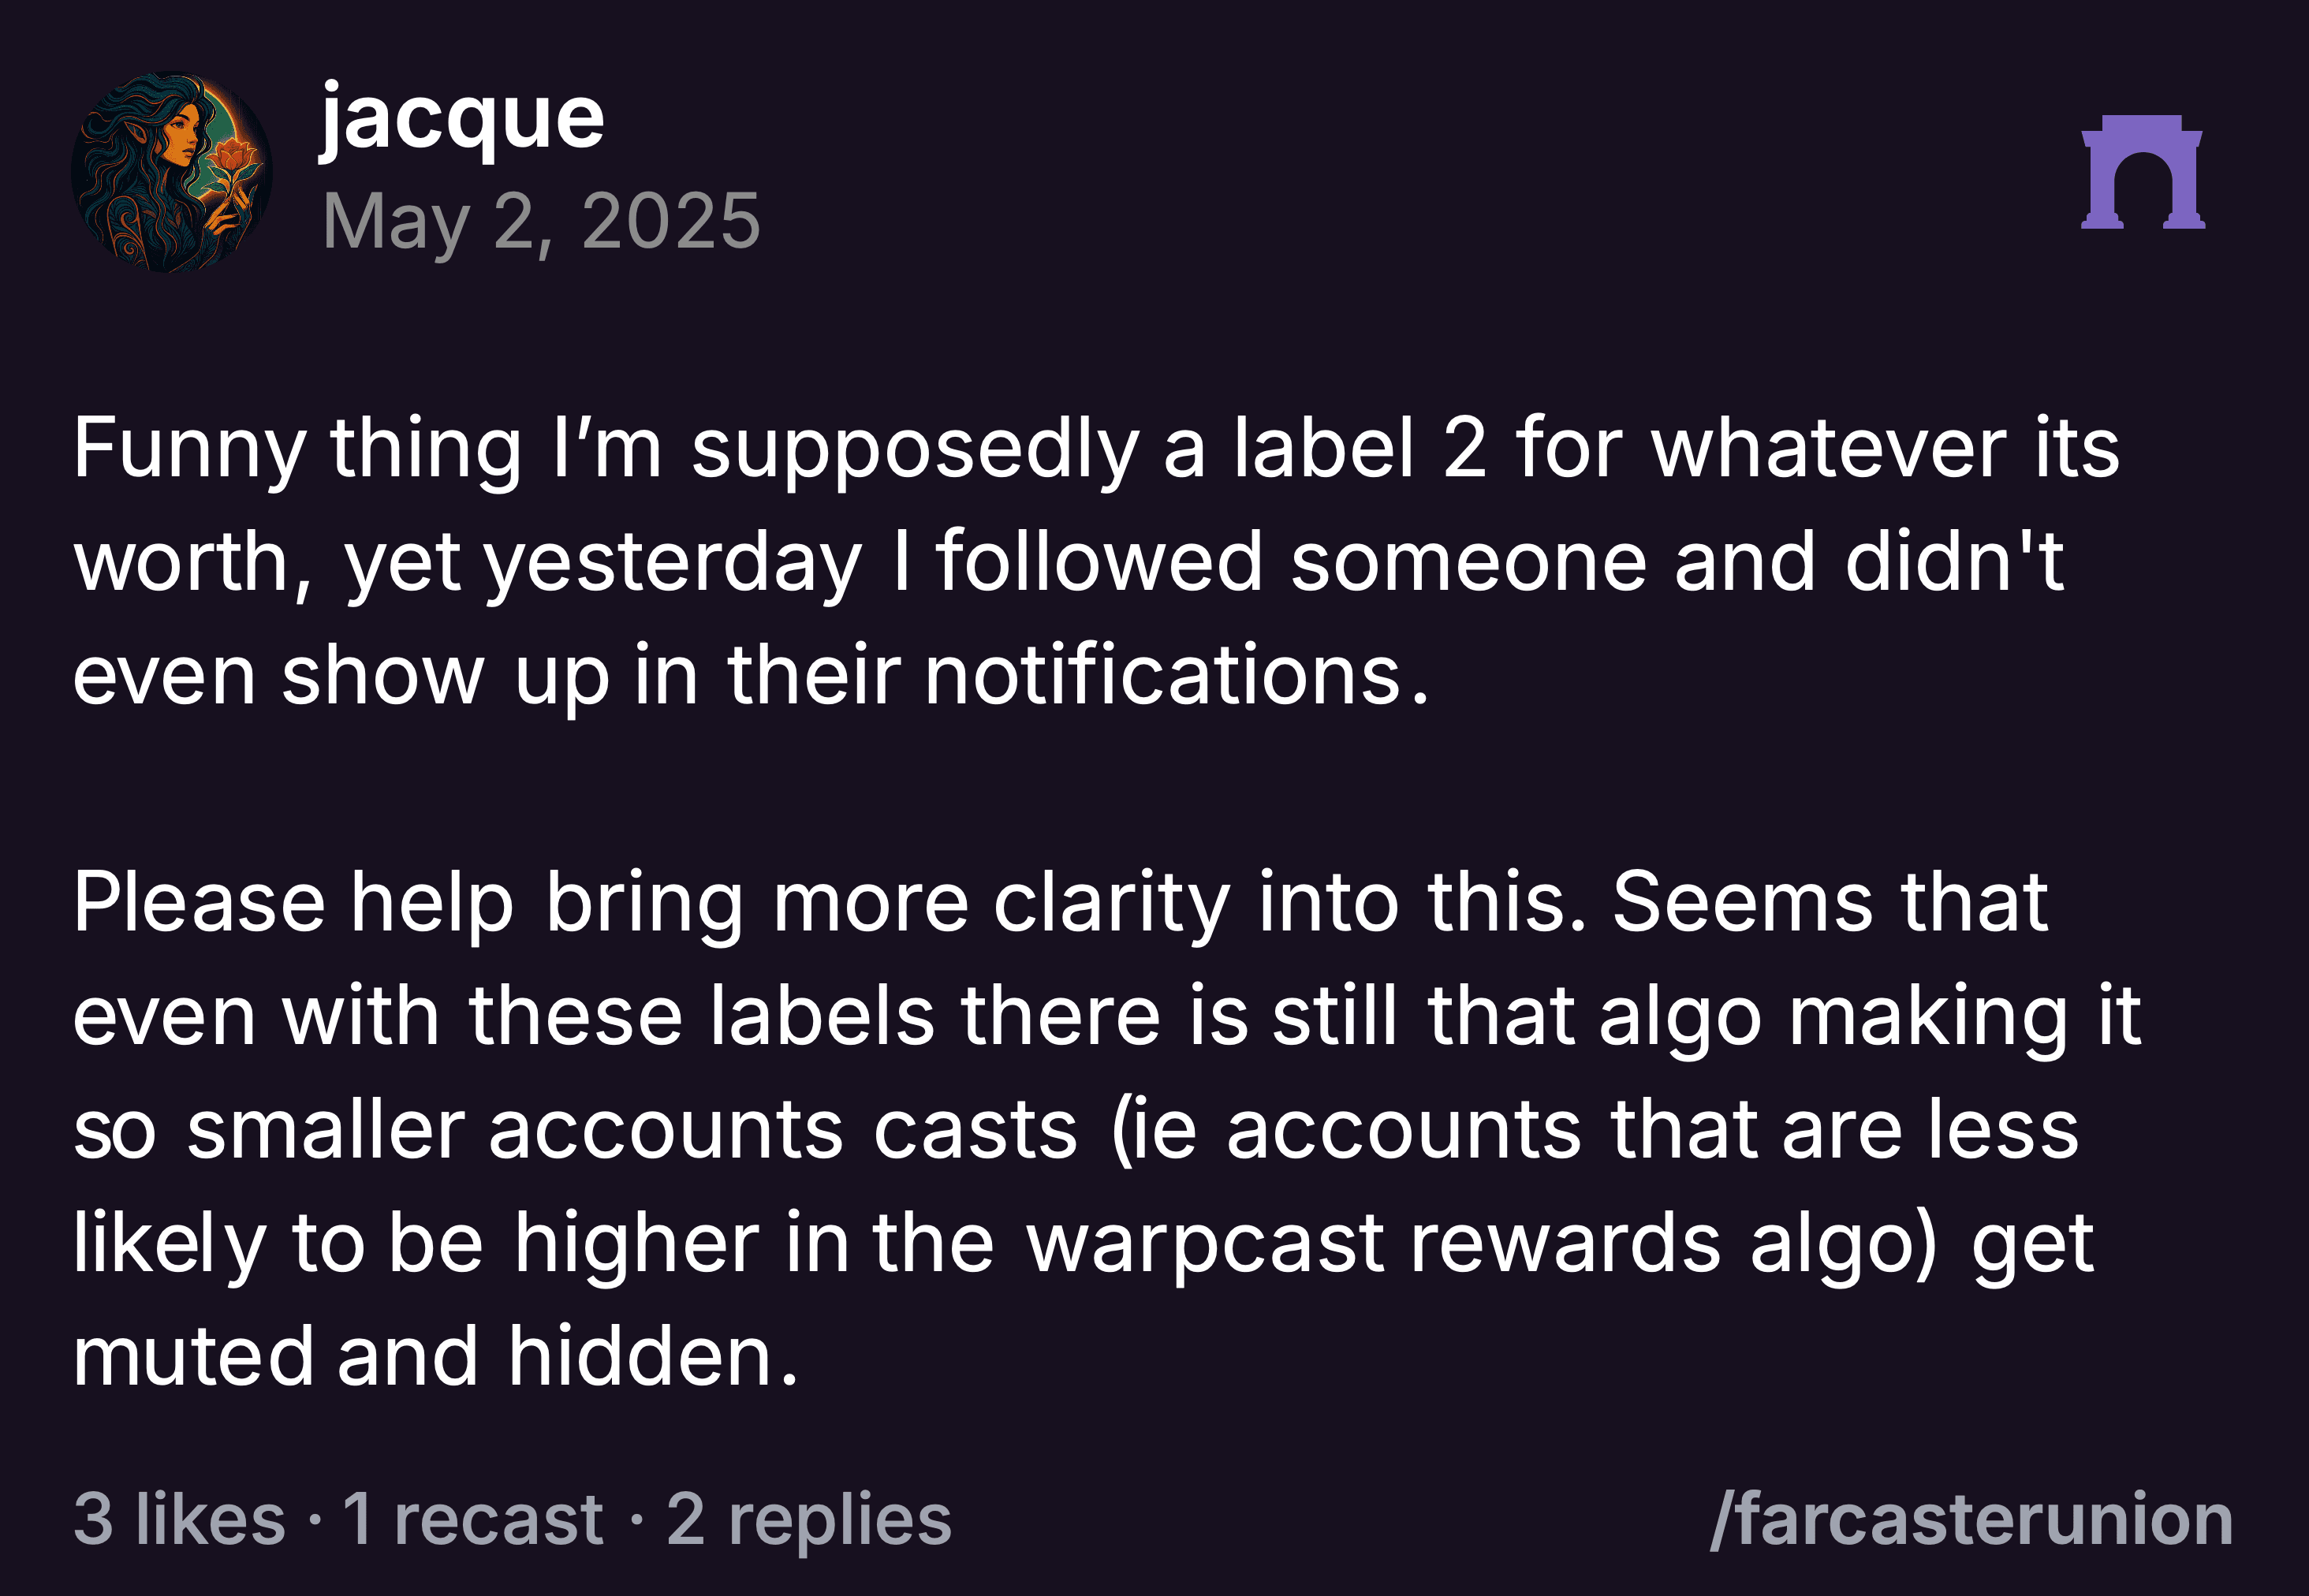Click the purple Farcaster arch logo
Image resolution: width=2309 pixels, height=1596 pixels.
(2142, 172)
